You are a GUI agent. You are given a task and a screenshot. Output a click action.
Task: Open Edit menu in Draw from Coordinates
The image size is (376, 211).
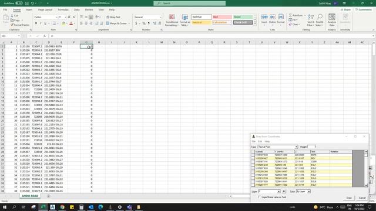point(260,141)
